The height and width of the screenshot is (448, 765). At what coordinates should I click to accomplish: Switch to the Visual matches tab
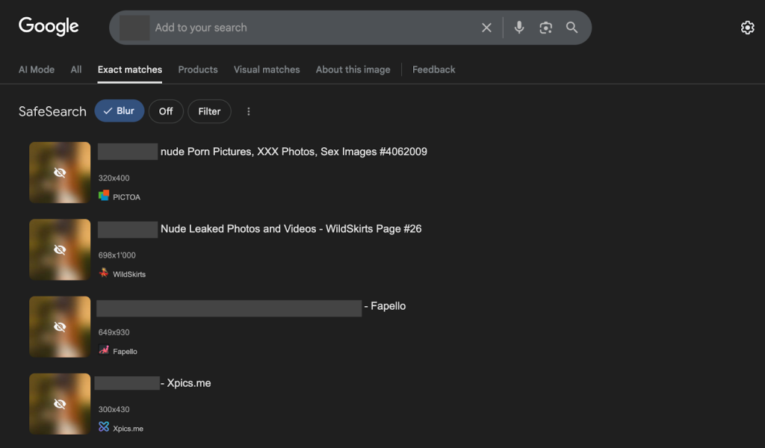267,69
